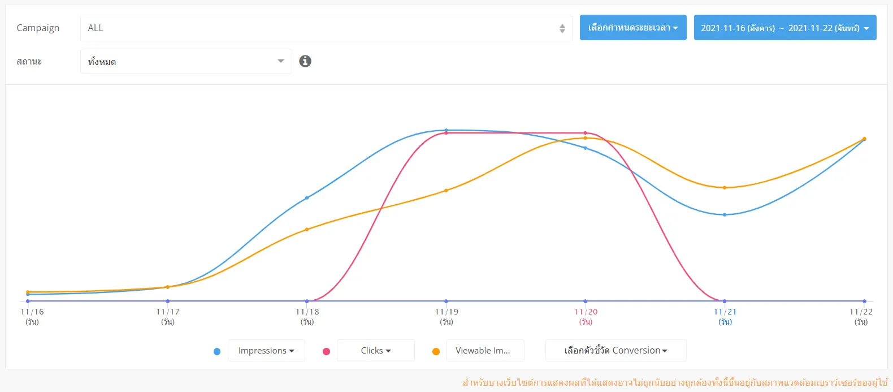Click the orange Viewable Impressions point on 11/18
Image resolution: width=893 pixels, height=392 pixels.
[x=307, y=230]
